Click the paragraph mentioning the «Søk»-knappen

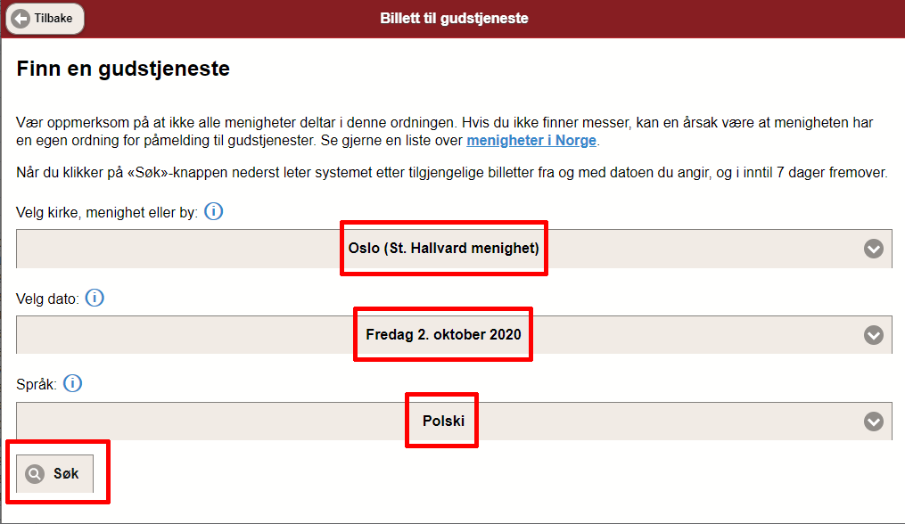click(452, 173)
